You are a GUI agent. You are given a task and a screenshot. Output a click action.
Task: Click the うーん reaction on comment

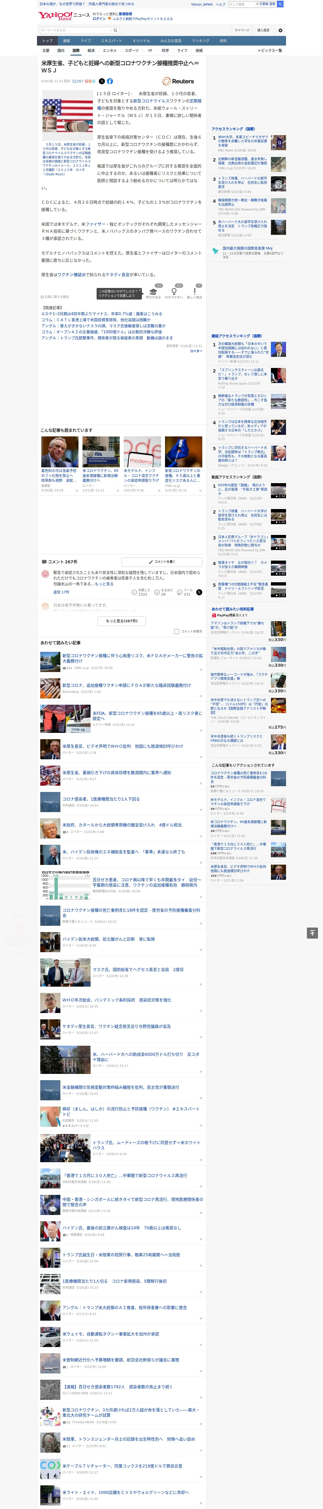point(184,592)
